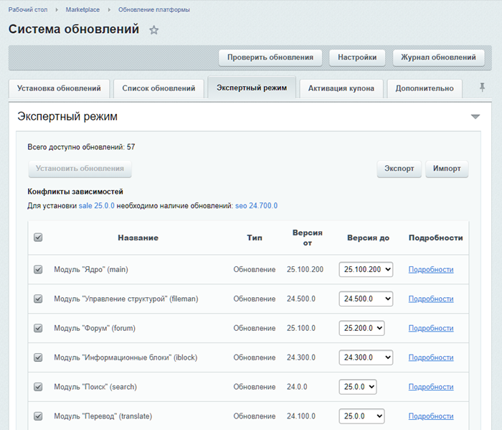Click Модуль "Форум" (forum) name

pos(95,328)
